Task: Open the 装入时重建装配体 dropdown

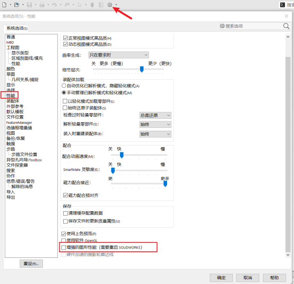Action: click(155, 134)
